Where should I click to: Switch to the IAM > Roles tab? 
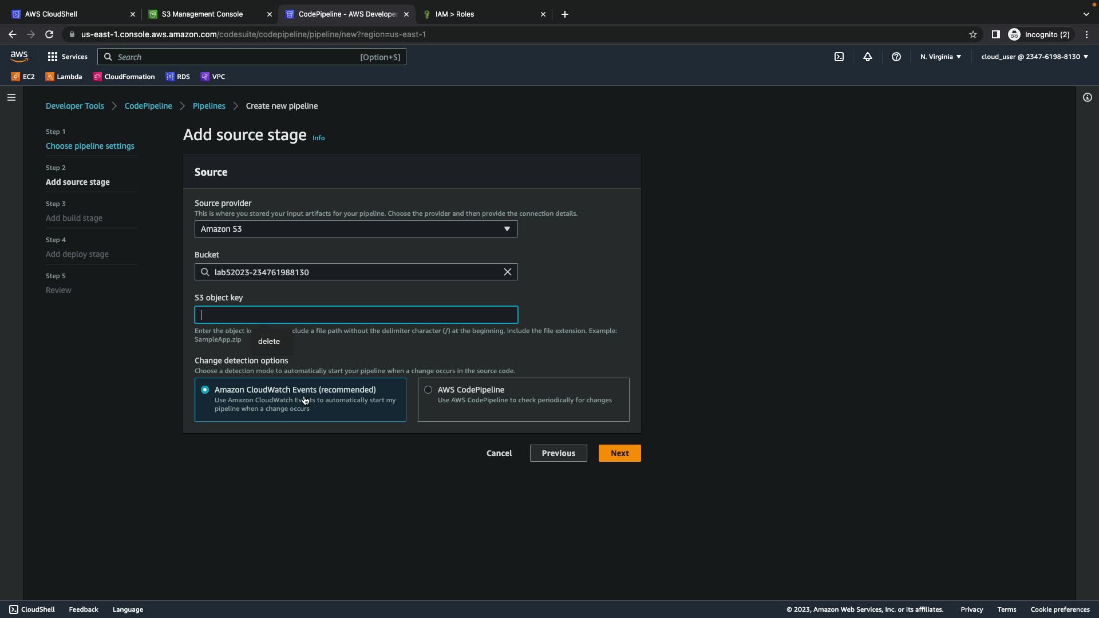(x=454, y=14)
